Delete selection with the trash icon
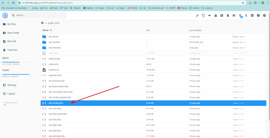The height and width of the screenshot is (138, 270). (x=228, y=15)
